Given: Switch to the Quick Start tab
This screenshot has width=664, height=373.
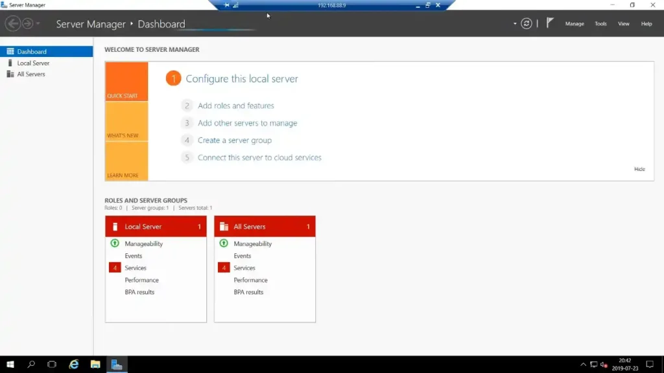Looking at the screenshot, I should tap(126, 81).
